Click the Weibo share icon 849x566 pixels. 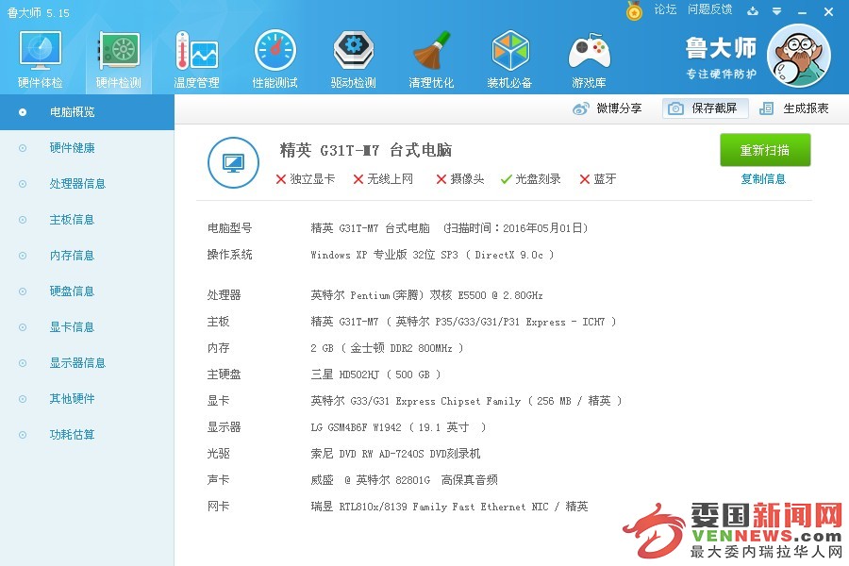pos(581,108)
